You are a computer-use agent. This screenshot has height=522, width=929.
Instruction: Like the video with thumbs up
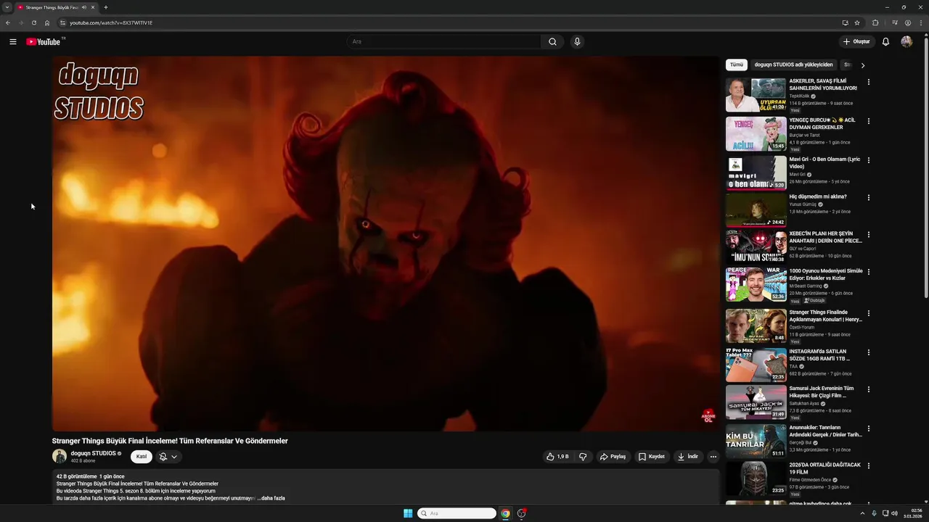[x=558, y=457]
